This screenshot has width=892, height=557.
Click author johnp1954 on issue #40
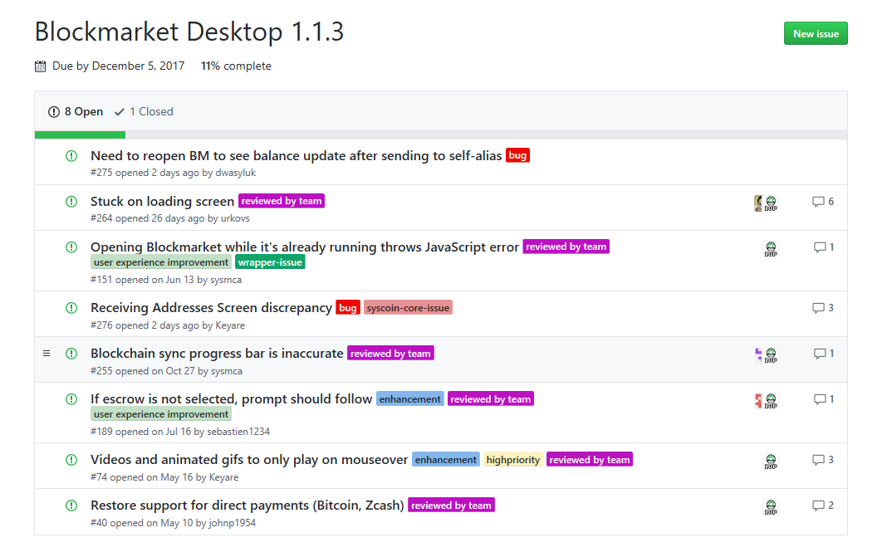[x=232, y=523]
